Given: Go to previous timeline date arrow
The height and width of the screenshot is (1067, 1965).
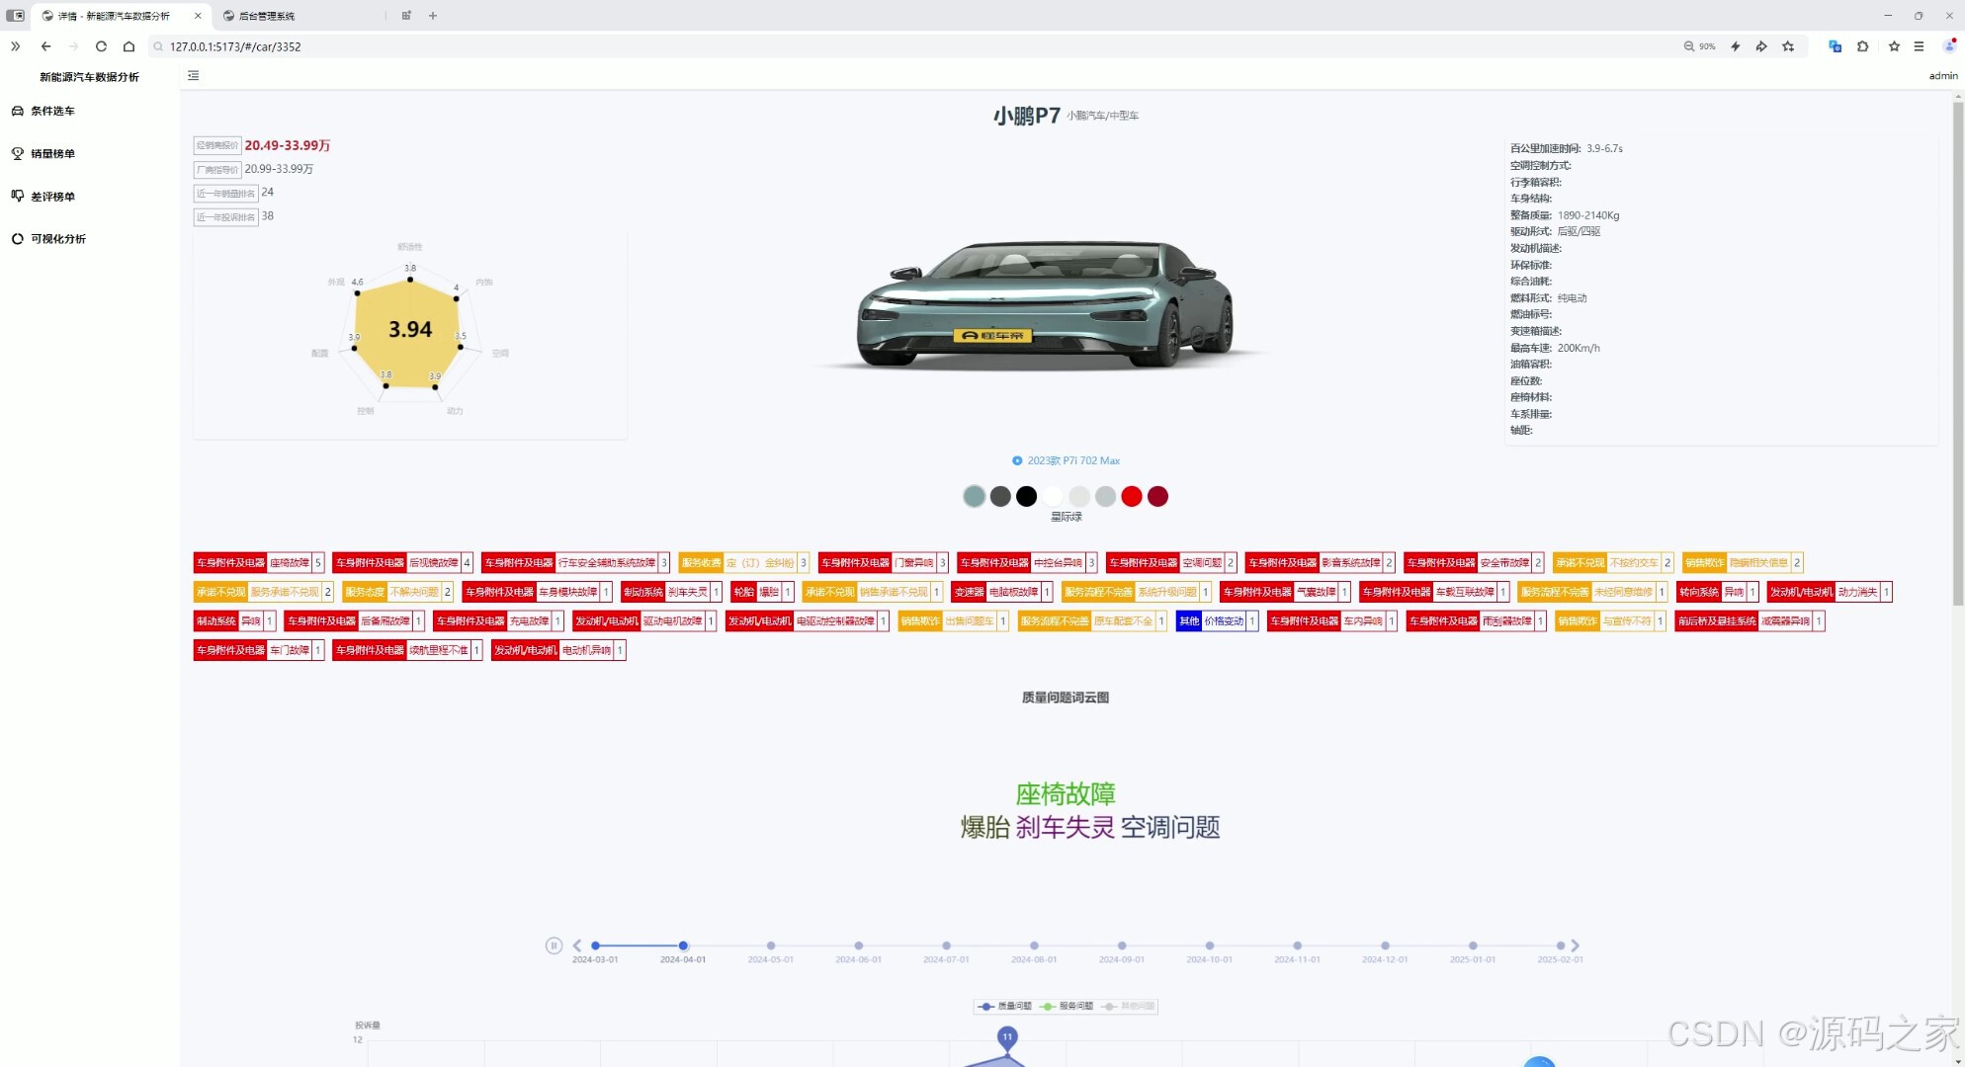Looking at the screenshot, I should coord(577,945).
